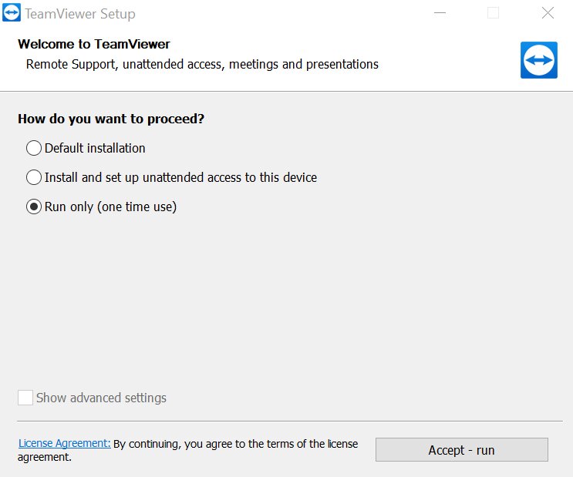Image resolution: width=573 pixels, height=477 pixels.
Task: Click the greyed-out maximize button
Action: point(494,13)
